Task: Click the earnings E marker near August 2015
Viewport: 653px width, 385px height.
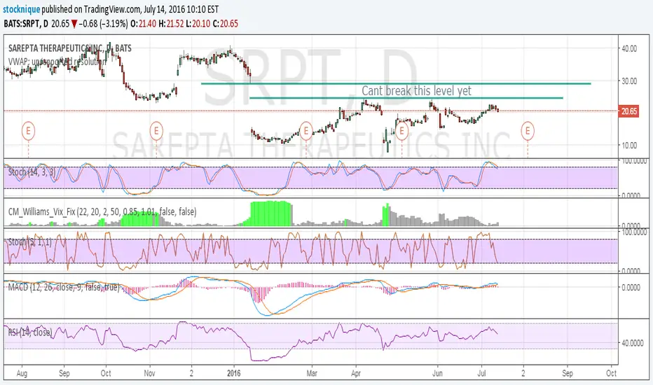Action: (x=28, y=131)
